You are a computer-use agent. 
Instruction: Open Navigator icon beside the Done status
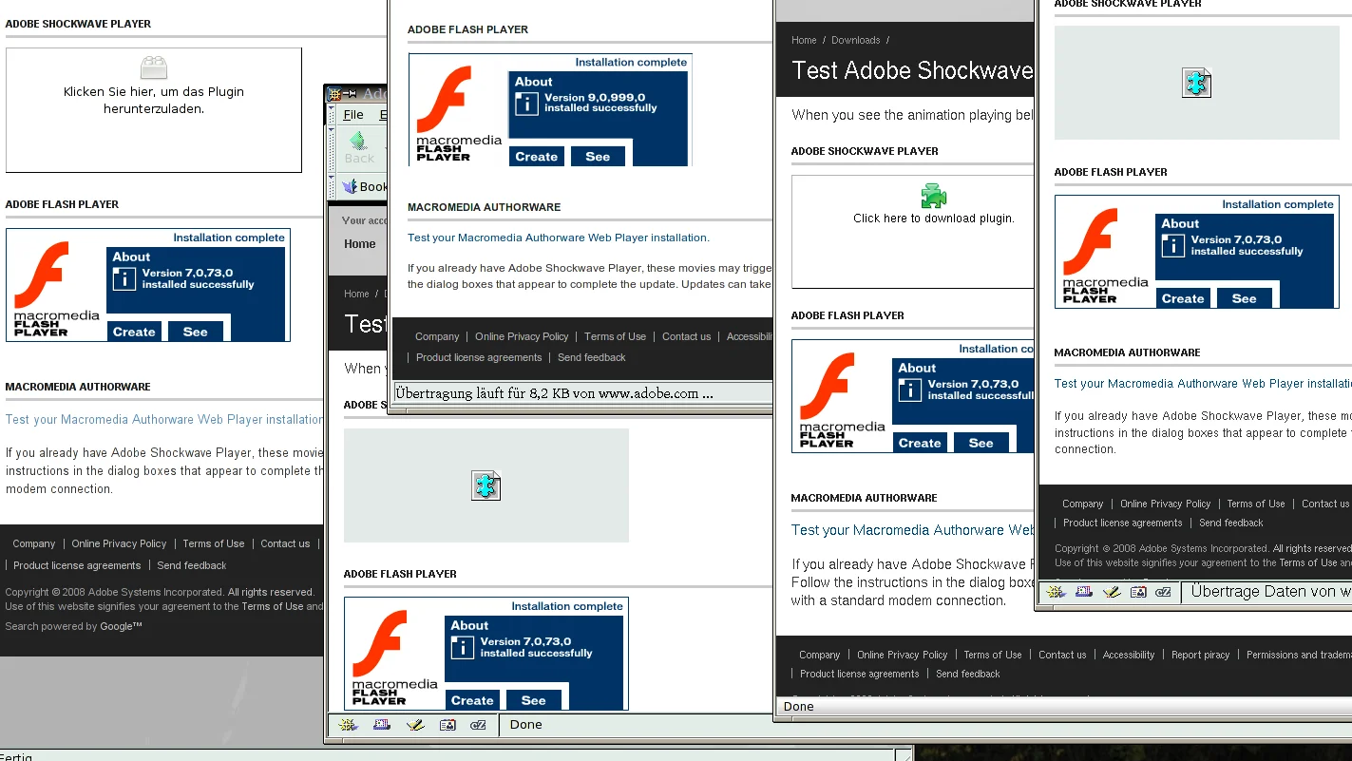348,725
